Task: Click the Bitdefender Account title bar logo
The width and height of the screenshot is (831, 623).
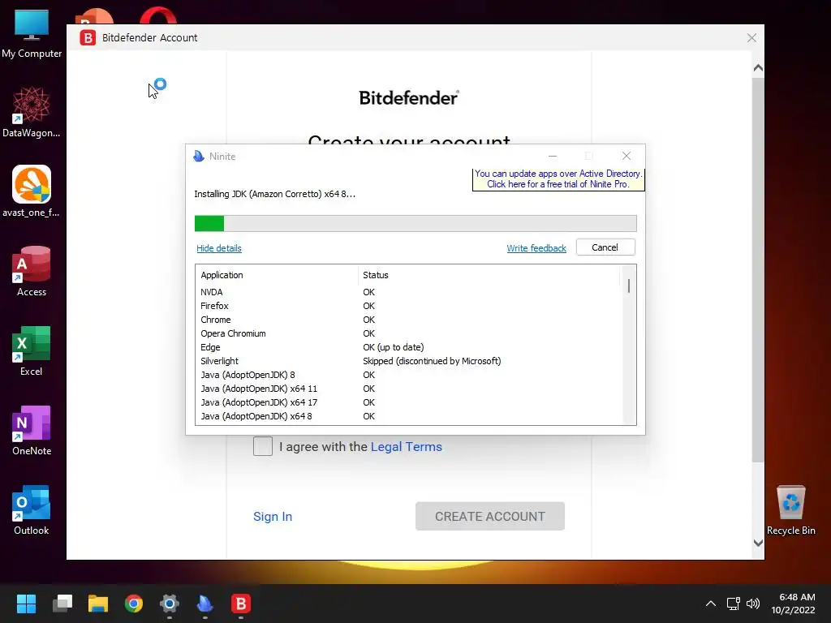Action: pos(88,37)
